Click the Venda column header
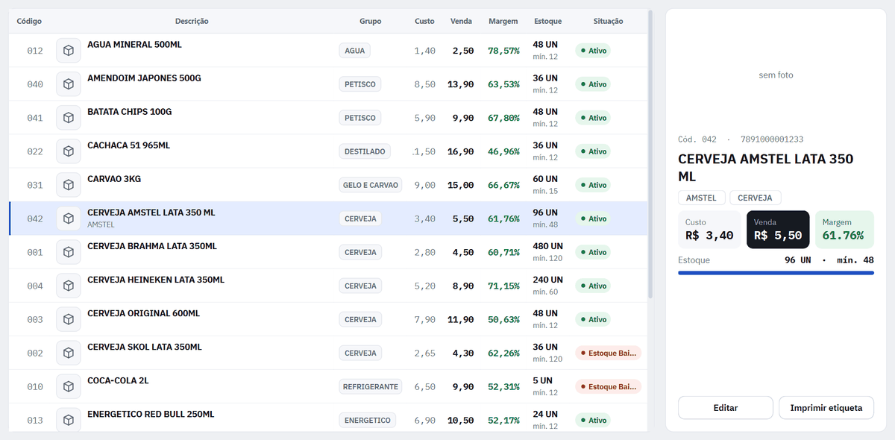 461,21
